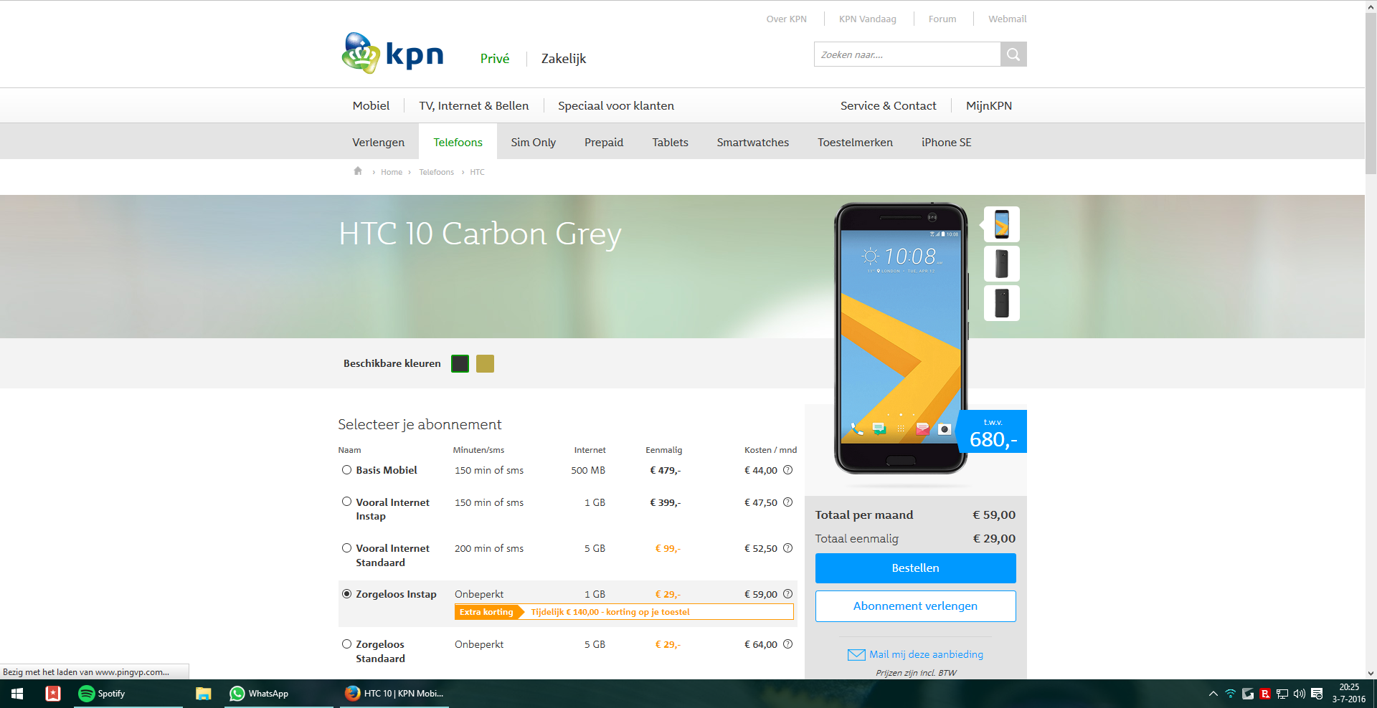Image resolution: width=1377 pixels, height=708 pixels.
Task: Open the Over KPN link
Action: (787, 19)
